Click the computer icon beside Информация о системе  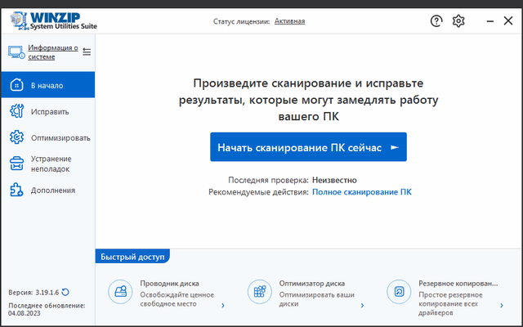coord(16,52)
